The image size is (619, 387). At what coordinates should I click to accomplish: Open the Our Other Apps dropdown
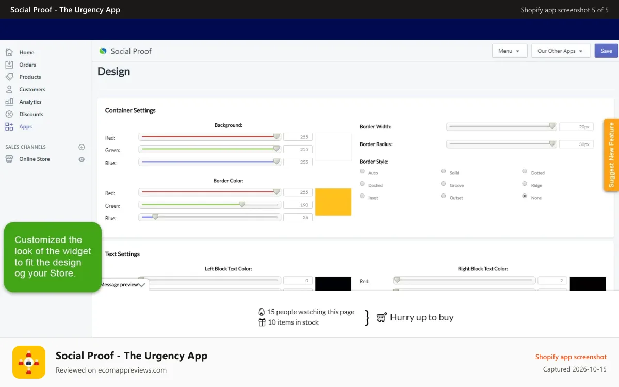coord(561,51)
